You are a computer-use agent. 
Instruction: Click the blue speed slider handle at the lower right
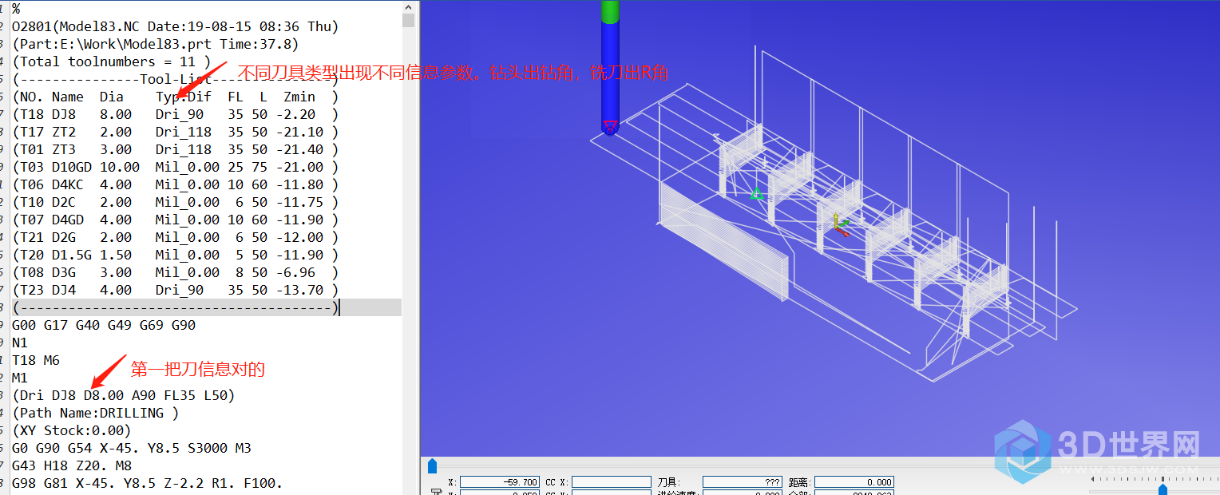pyautogui.click(x=1163, y=489)
